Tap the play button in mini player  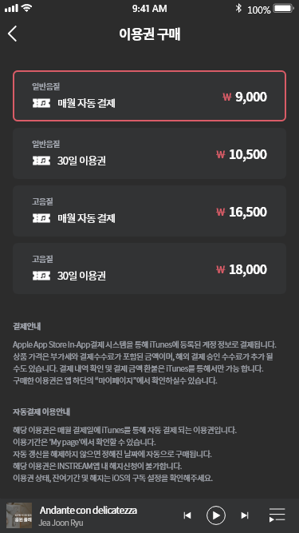click(216, 515)
